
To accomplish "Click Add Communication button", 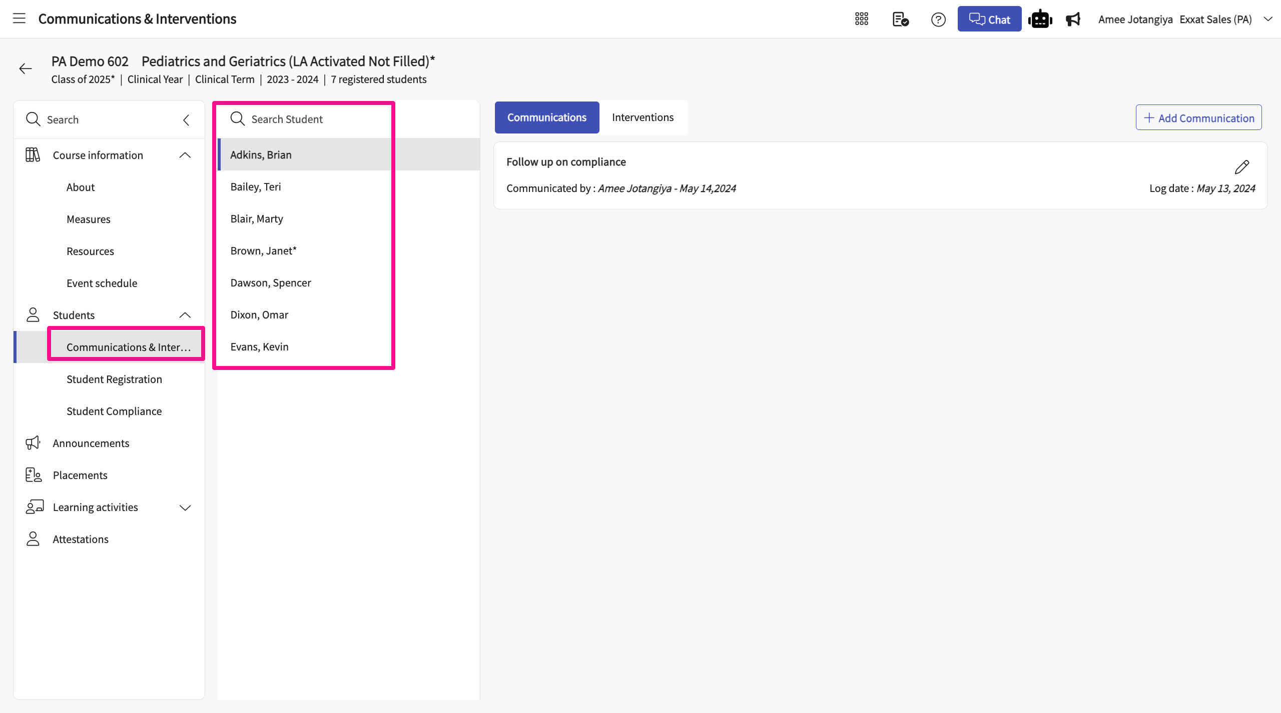I will click(1198, 118).
